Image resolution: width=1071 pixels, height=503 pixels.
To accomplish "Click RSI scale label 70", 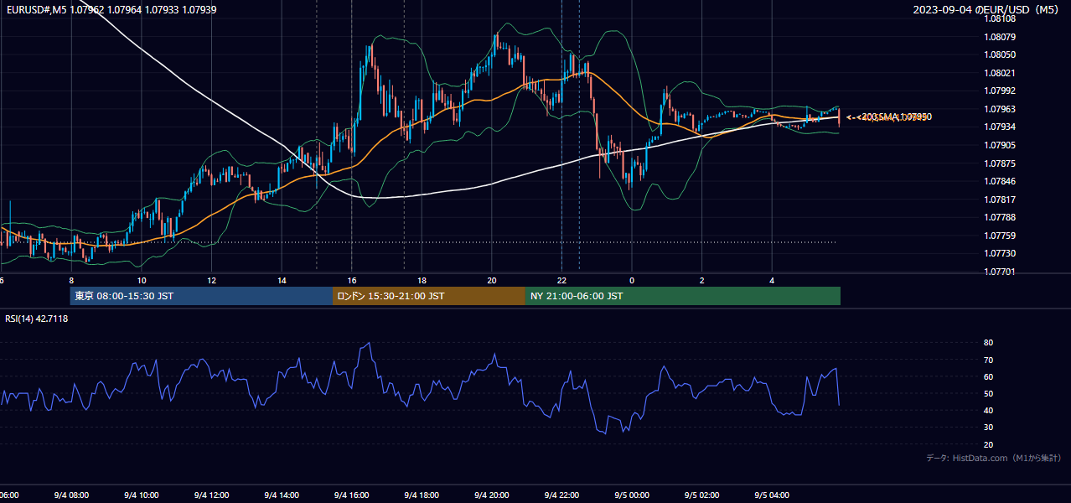I will (x=989, y=360).
